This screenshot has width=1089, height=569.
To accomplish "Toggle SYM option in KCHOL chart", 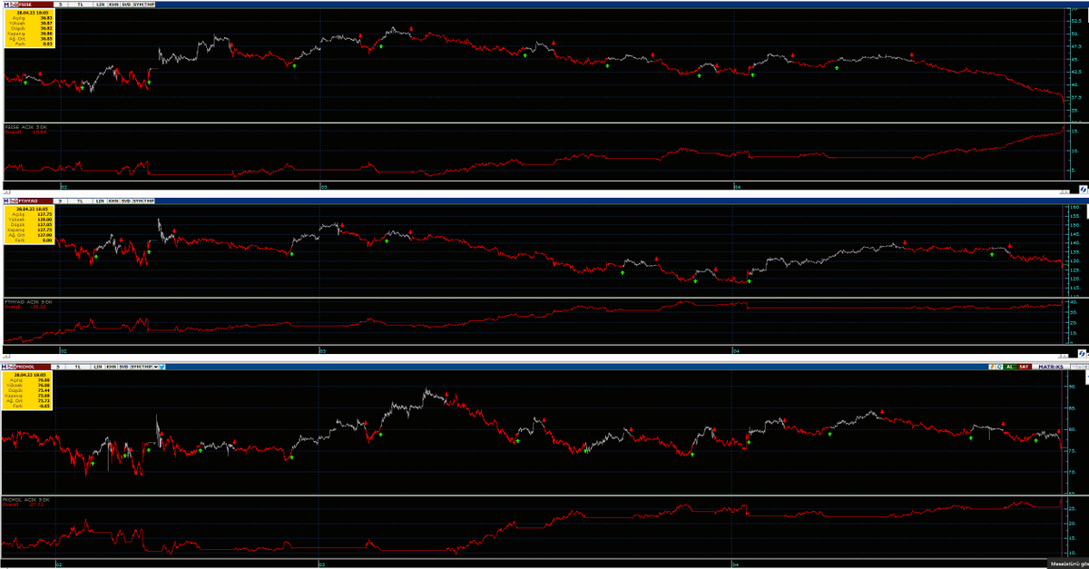I will coord(136,367).
